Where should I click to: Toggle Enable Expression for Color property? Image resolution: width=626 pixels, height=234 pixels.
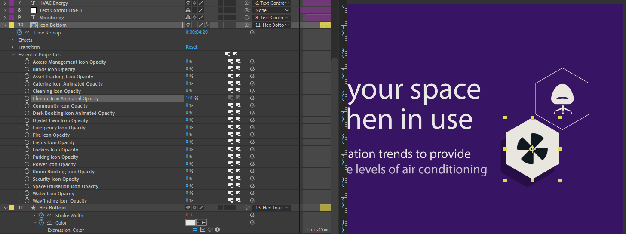[195, 230]
